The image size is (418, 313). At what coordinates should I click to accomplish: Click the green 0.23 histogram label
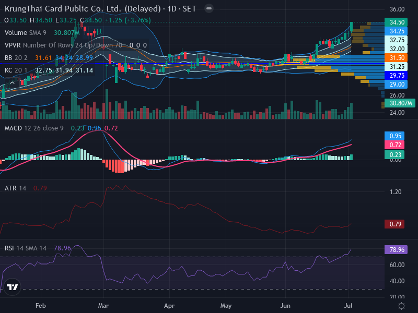click(394, 154)
